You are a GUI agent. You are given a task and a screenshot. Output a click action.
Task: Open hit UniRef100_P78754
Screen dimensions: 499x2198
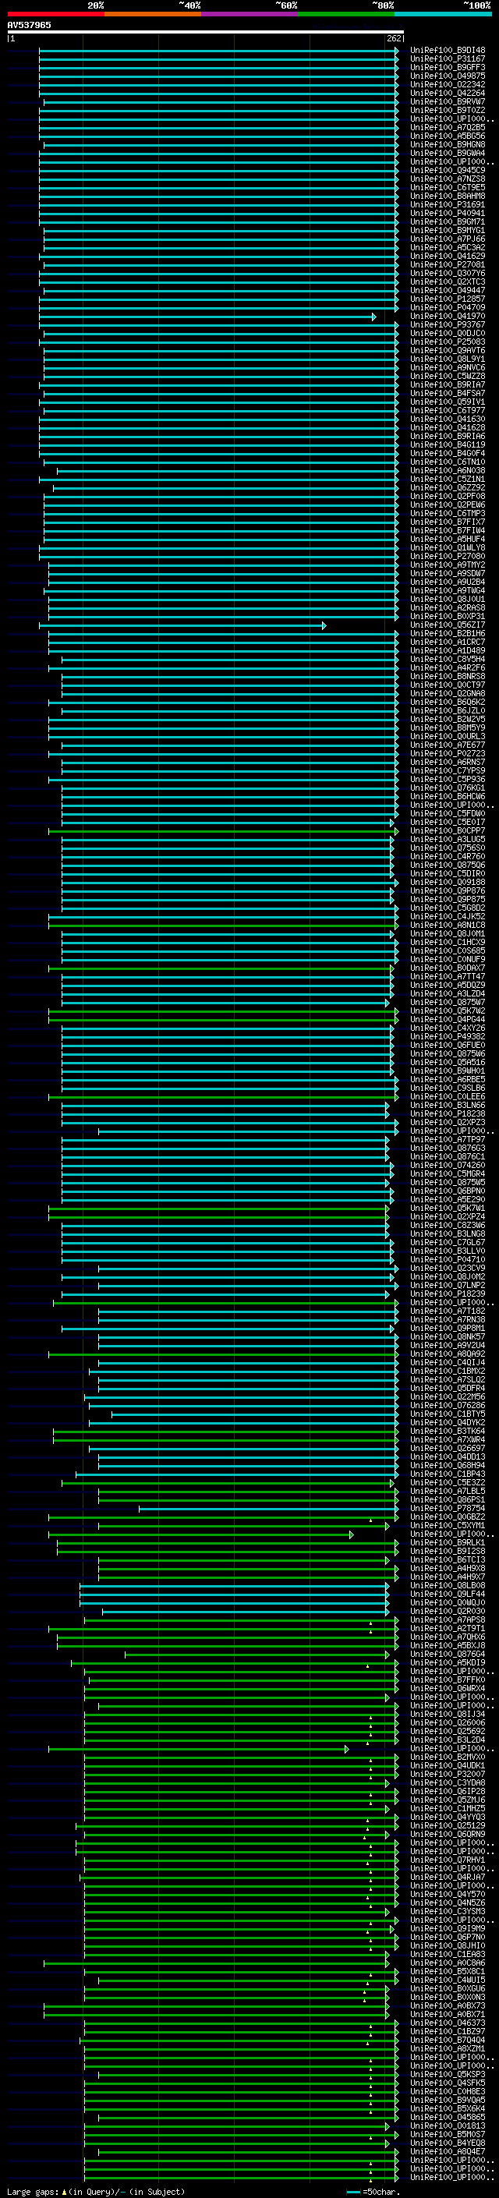[448, 1509]
